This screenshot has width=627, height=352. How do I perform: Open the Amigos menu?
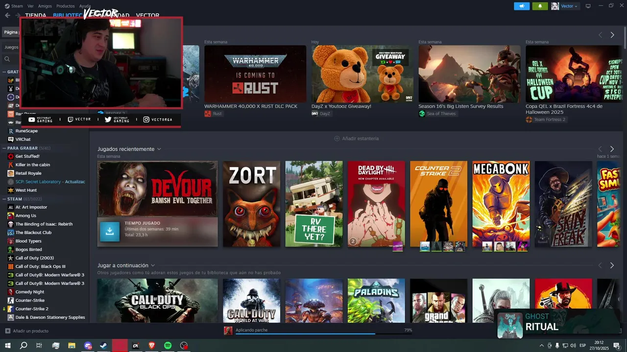45,6
